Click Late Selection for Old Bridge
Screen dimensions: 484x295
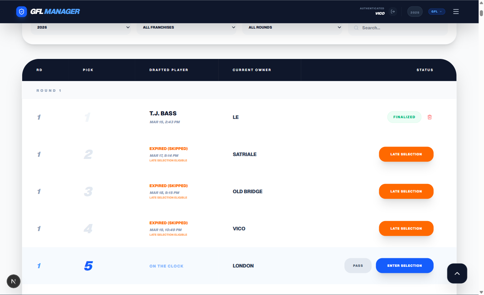(406, 191)
